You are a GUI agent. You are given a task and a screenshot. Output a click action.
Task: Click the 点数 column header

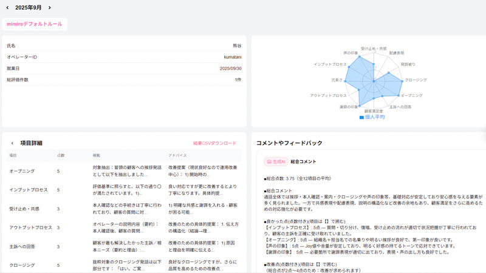pos(61,155)
